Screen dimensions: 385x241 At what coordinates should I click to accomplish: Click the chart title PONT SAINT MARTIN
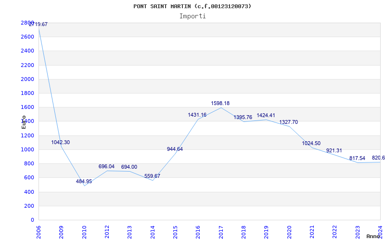(x=192, y=6)
